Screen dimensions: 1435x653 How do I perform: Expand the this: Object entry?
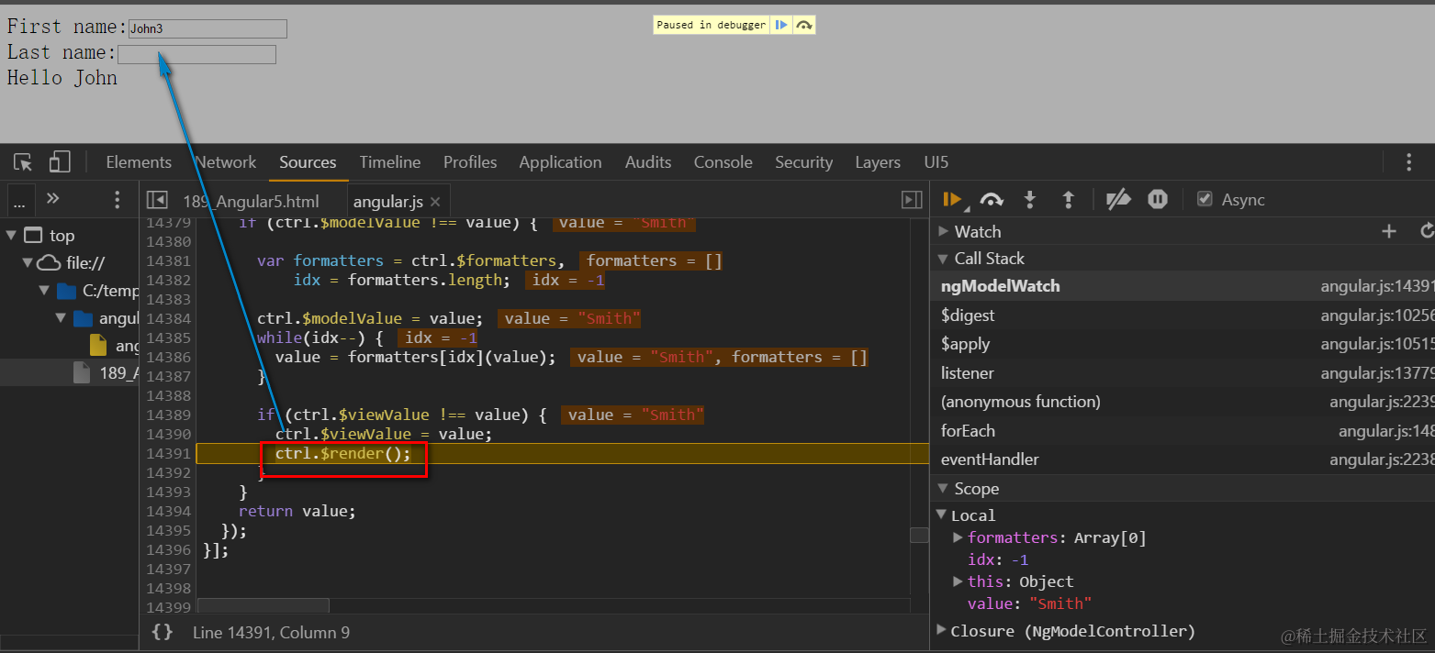click(958, 581)
